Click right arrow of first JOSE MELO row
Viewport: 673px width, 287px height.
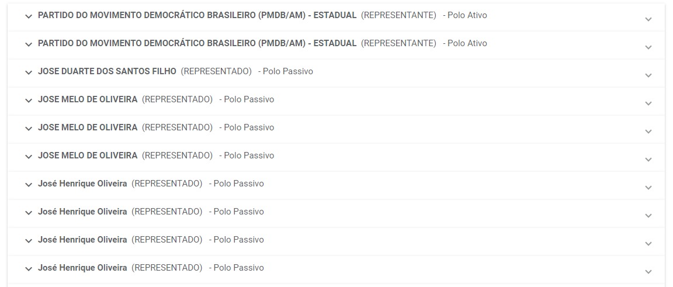(x=648, y=103)
